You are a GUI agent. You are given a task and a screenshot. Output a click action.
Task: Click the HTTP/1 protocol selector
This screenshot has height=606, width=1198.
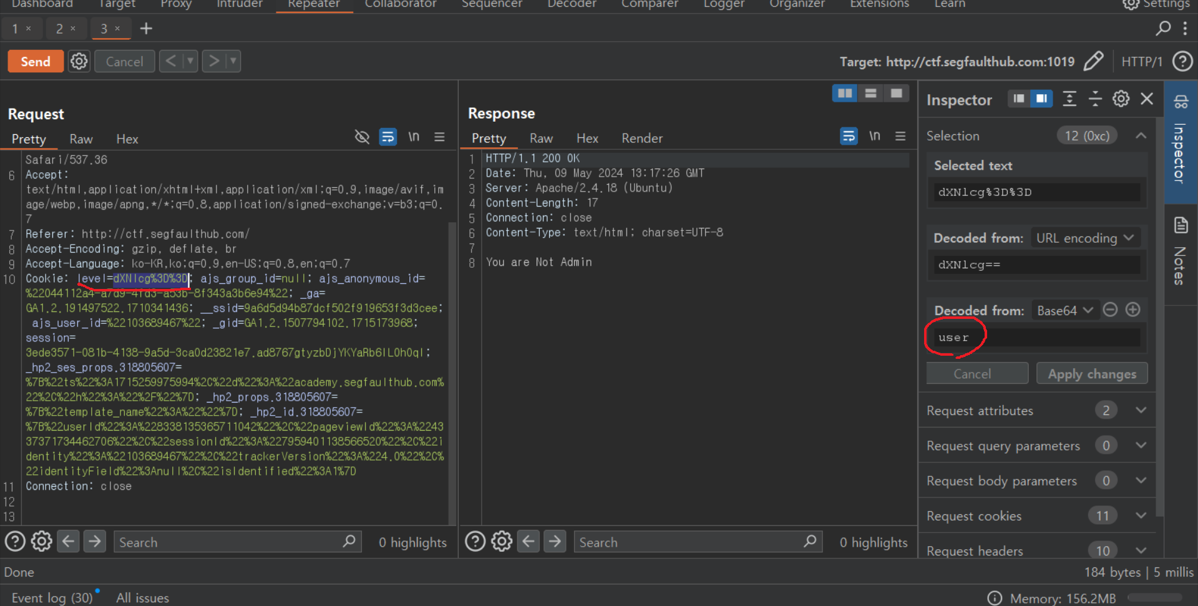tap(1142, 61)
